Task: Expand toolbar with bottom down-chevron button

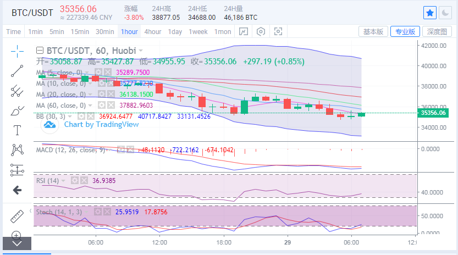Action: (x=17, y=243)
